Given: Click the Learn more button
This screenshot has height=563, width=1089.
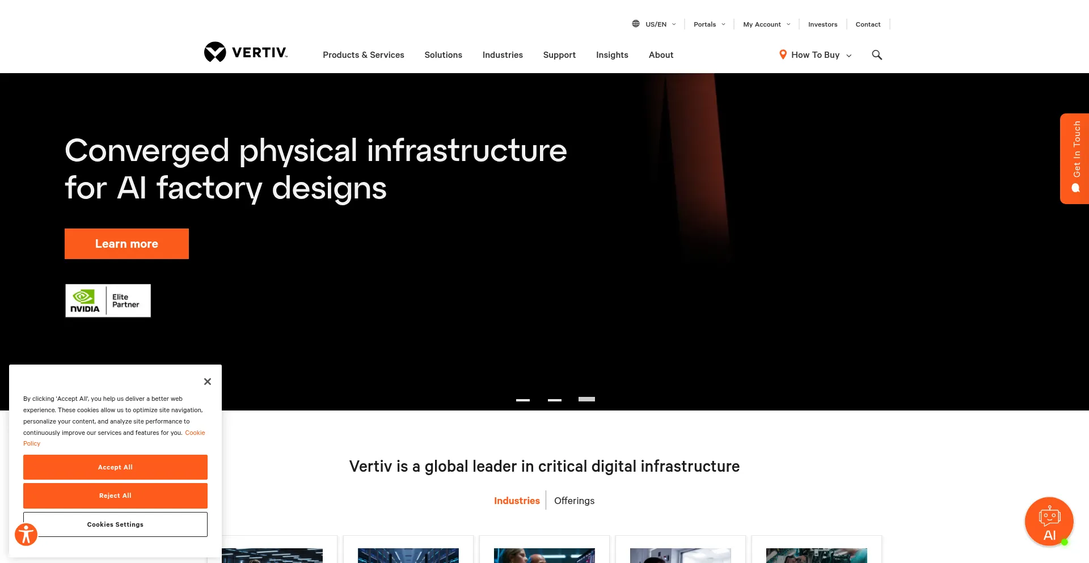Looking at the screenshot, I should click(126, 244).
